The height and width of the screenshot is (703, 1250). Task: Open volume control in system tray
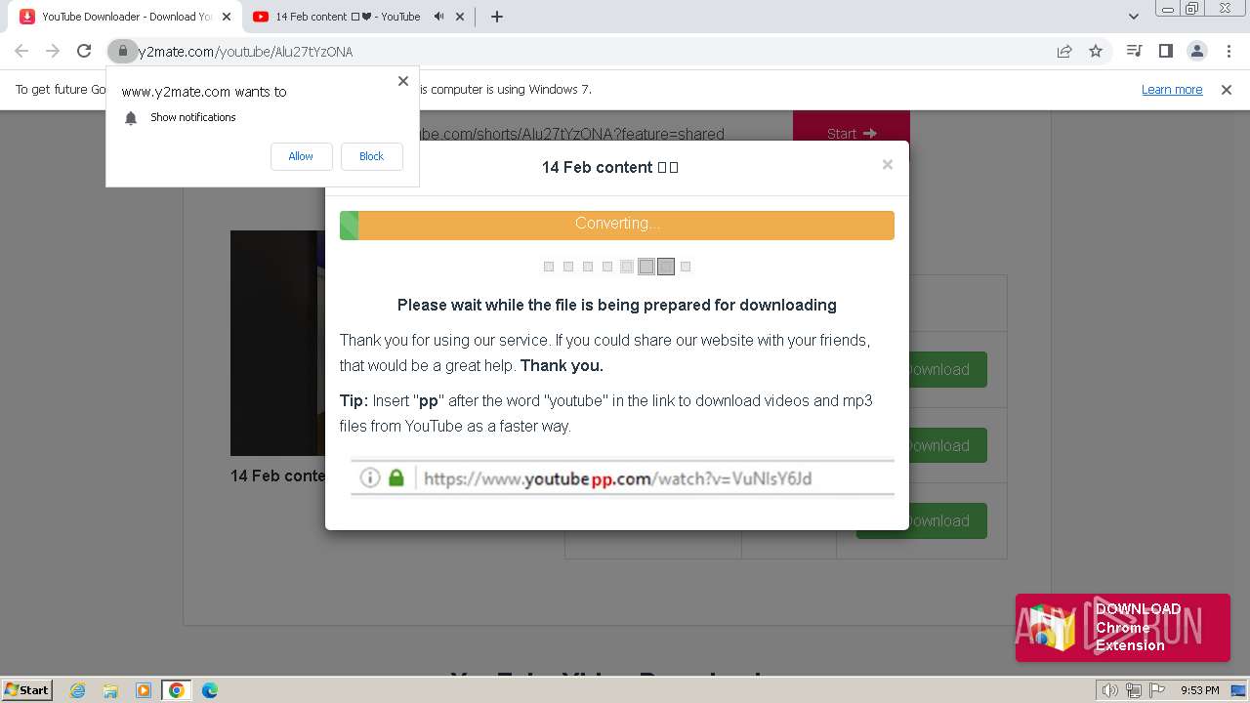(1109, 690)
